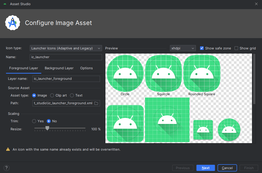
Task: Switch to Foreground Layer tab
Action: (24, 68)
